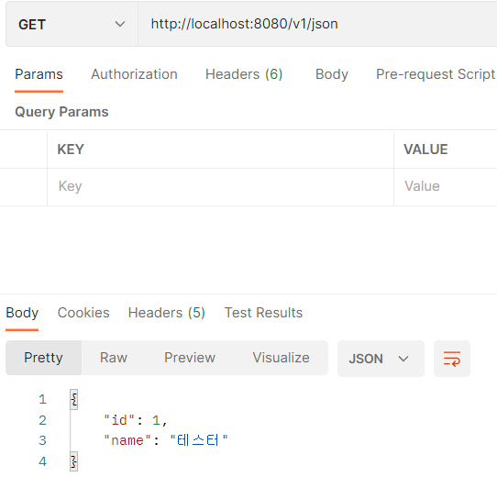Open the request Body tab
This screenshot has width=497, height=488.
[332, 74]
